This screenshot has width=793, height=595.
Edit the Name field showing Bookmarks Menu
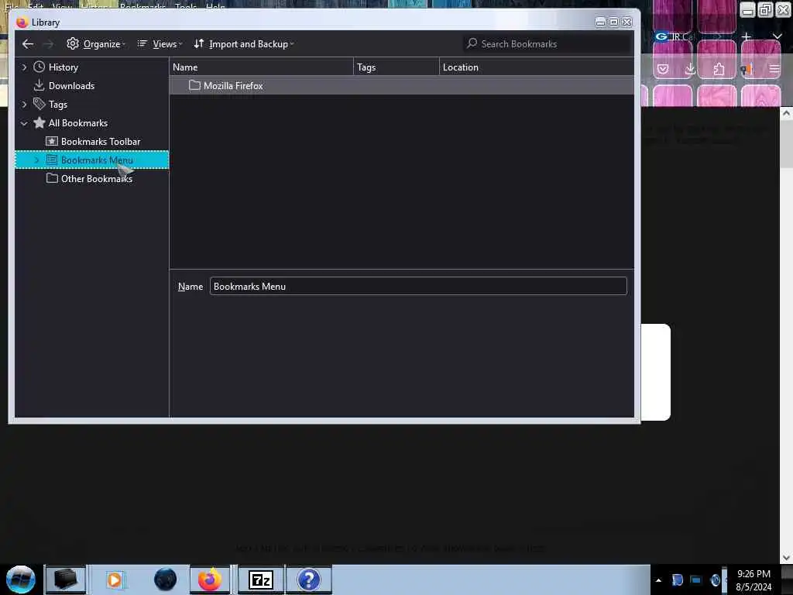[418, 287]
